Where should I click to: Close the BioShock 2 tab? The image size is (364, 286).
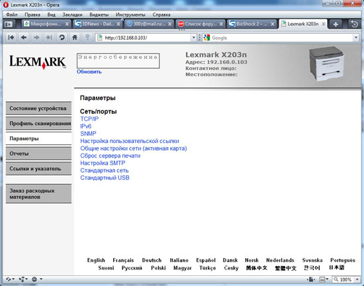pyautogui.click(x=273, y=24)
